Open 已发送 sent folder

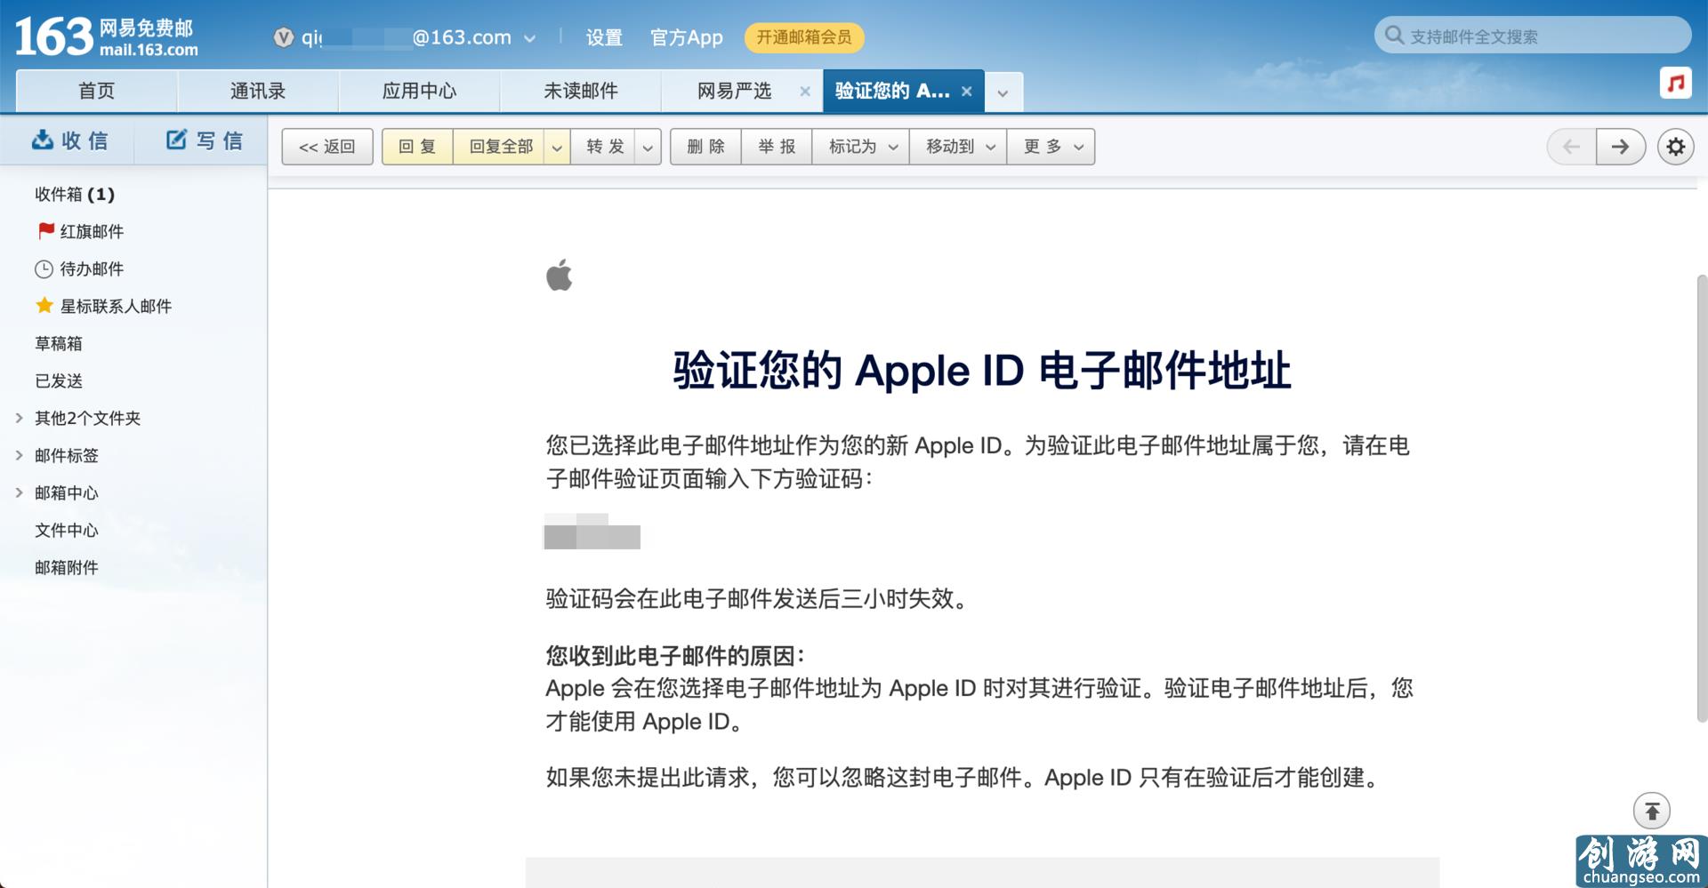coord(59,380)
